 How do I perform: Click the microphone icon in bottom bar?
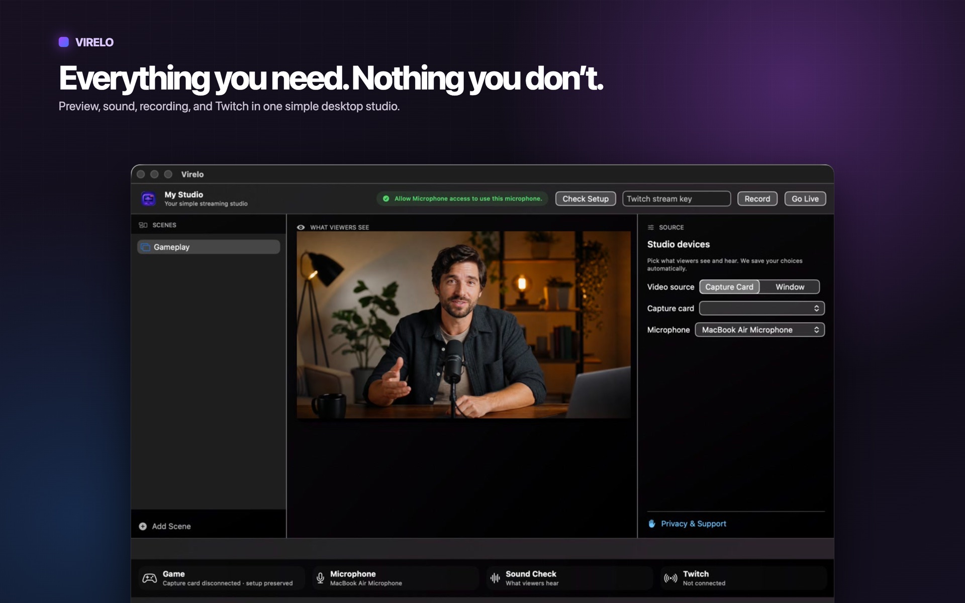pyautogui.click(x=320, y=578)
